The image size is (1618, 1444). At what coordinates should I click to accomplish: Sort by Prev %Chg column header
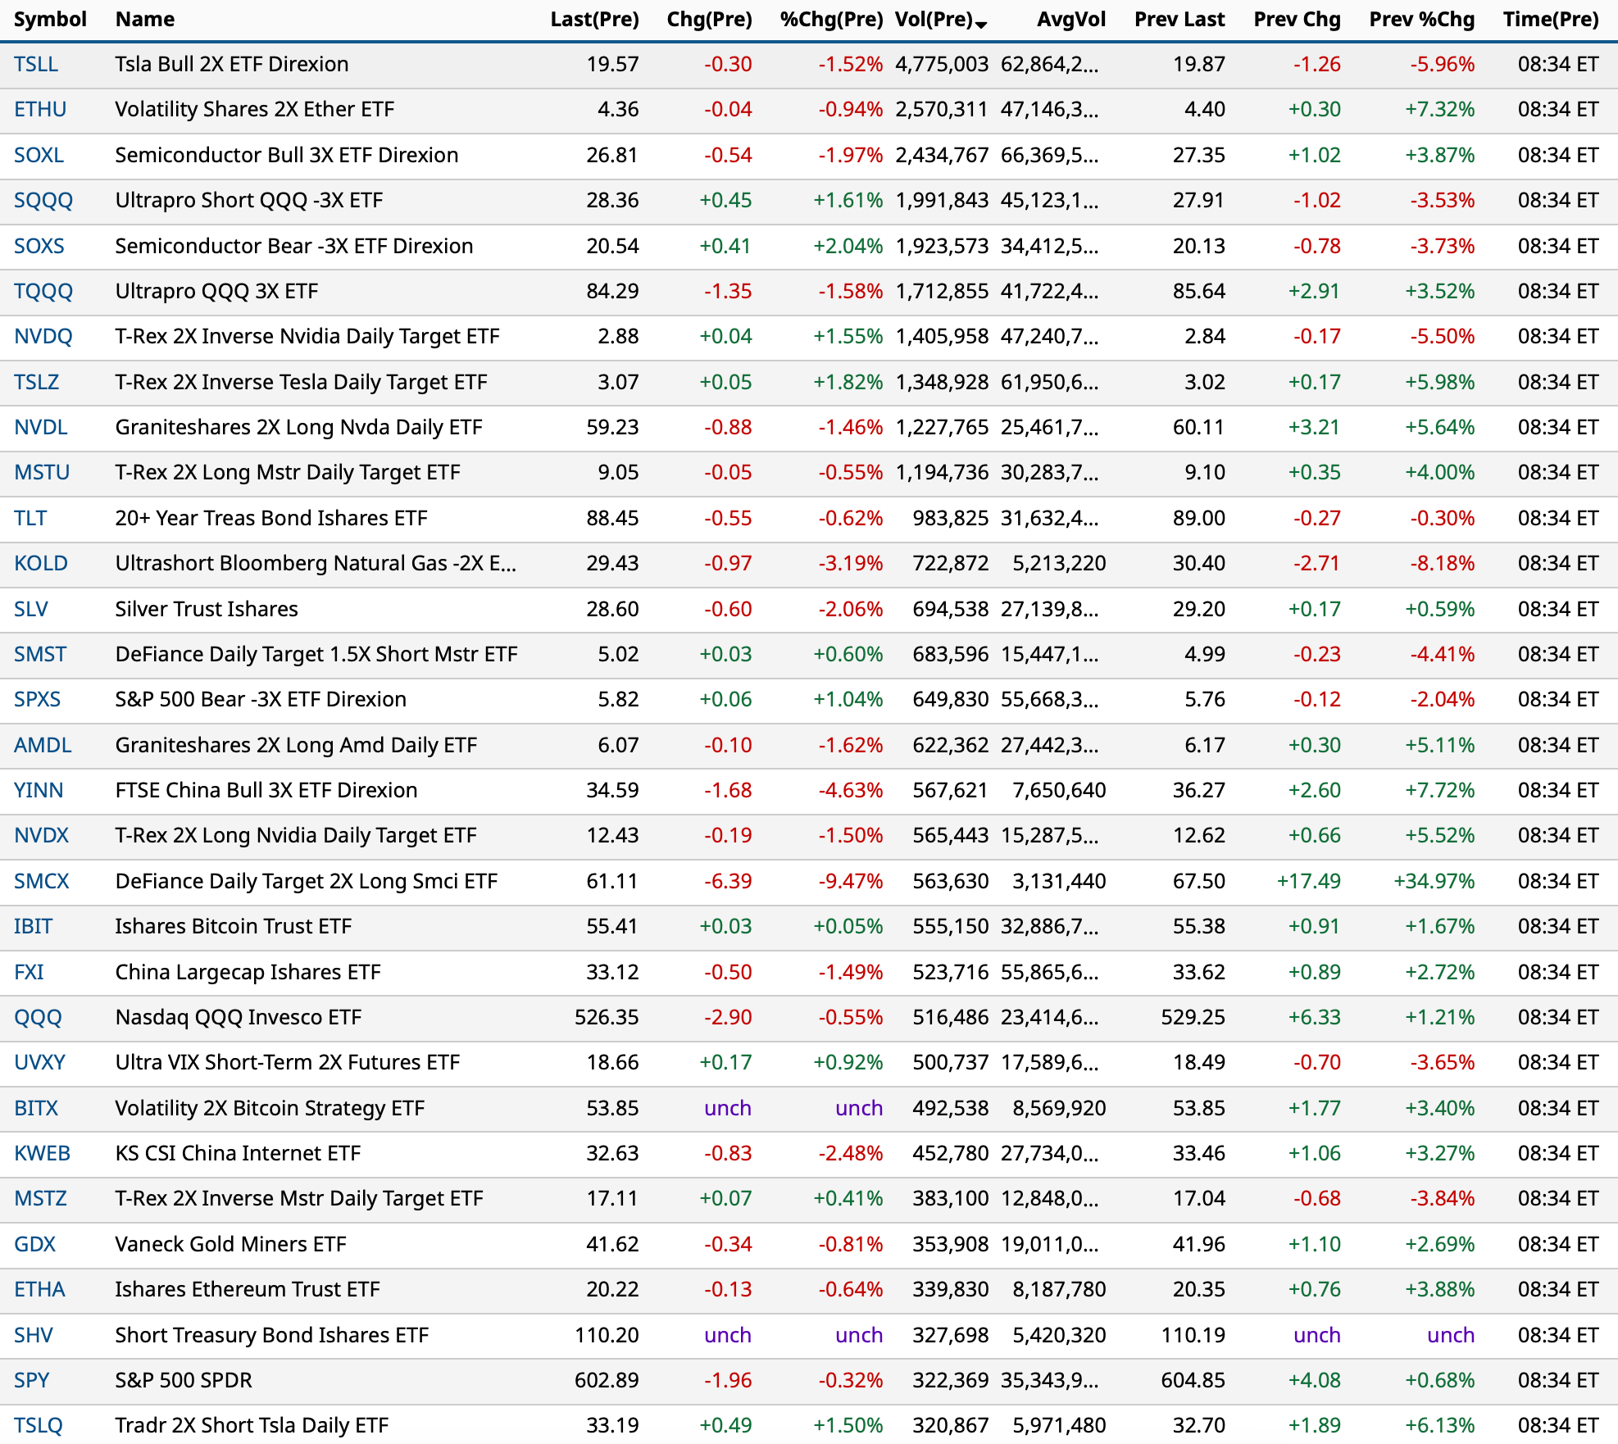pyautogui.click(x=1421, y=19)
